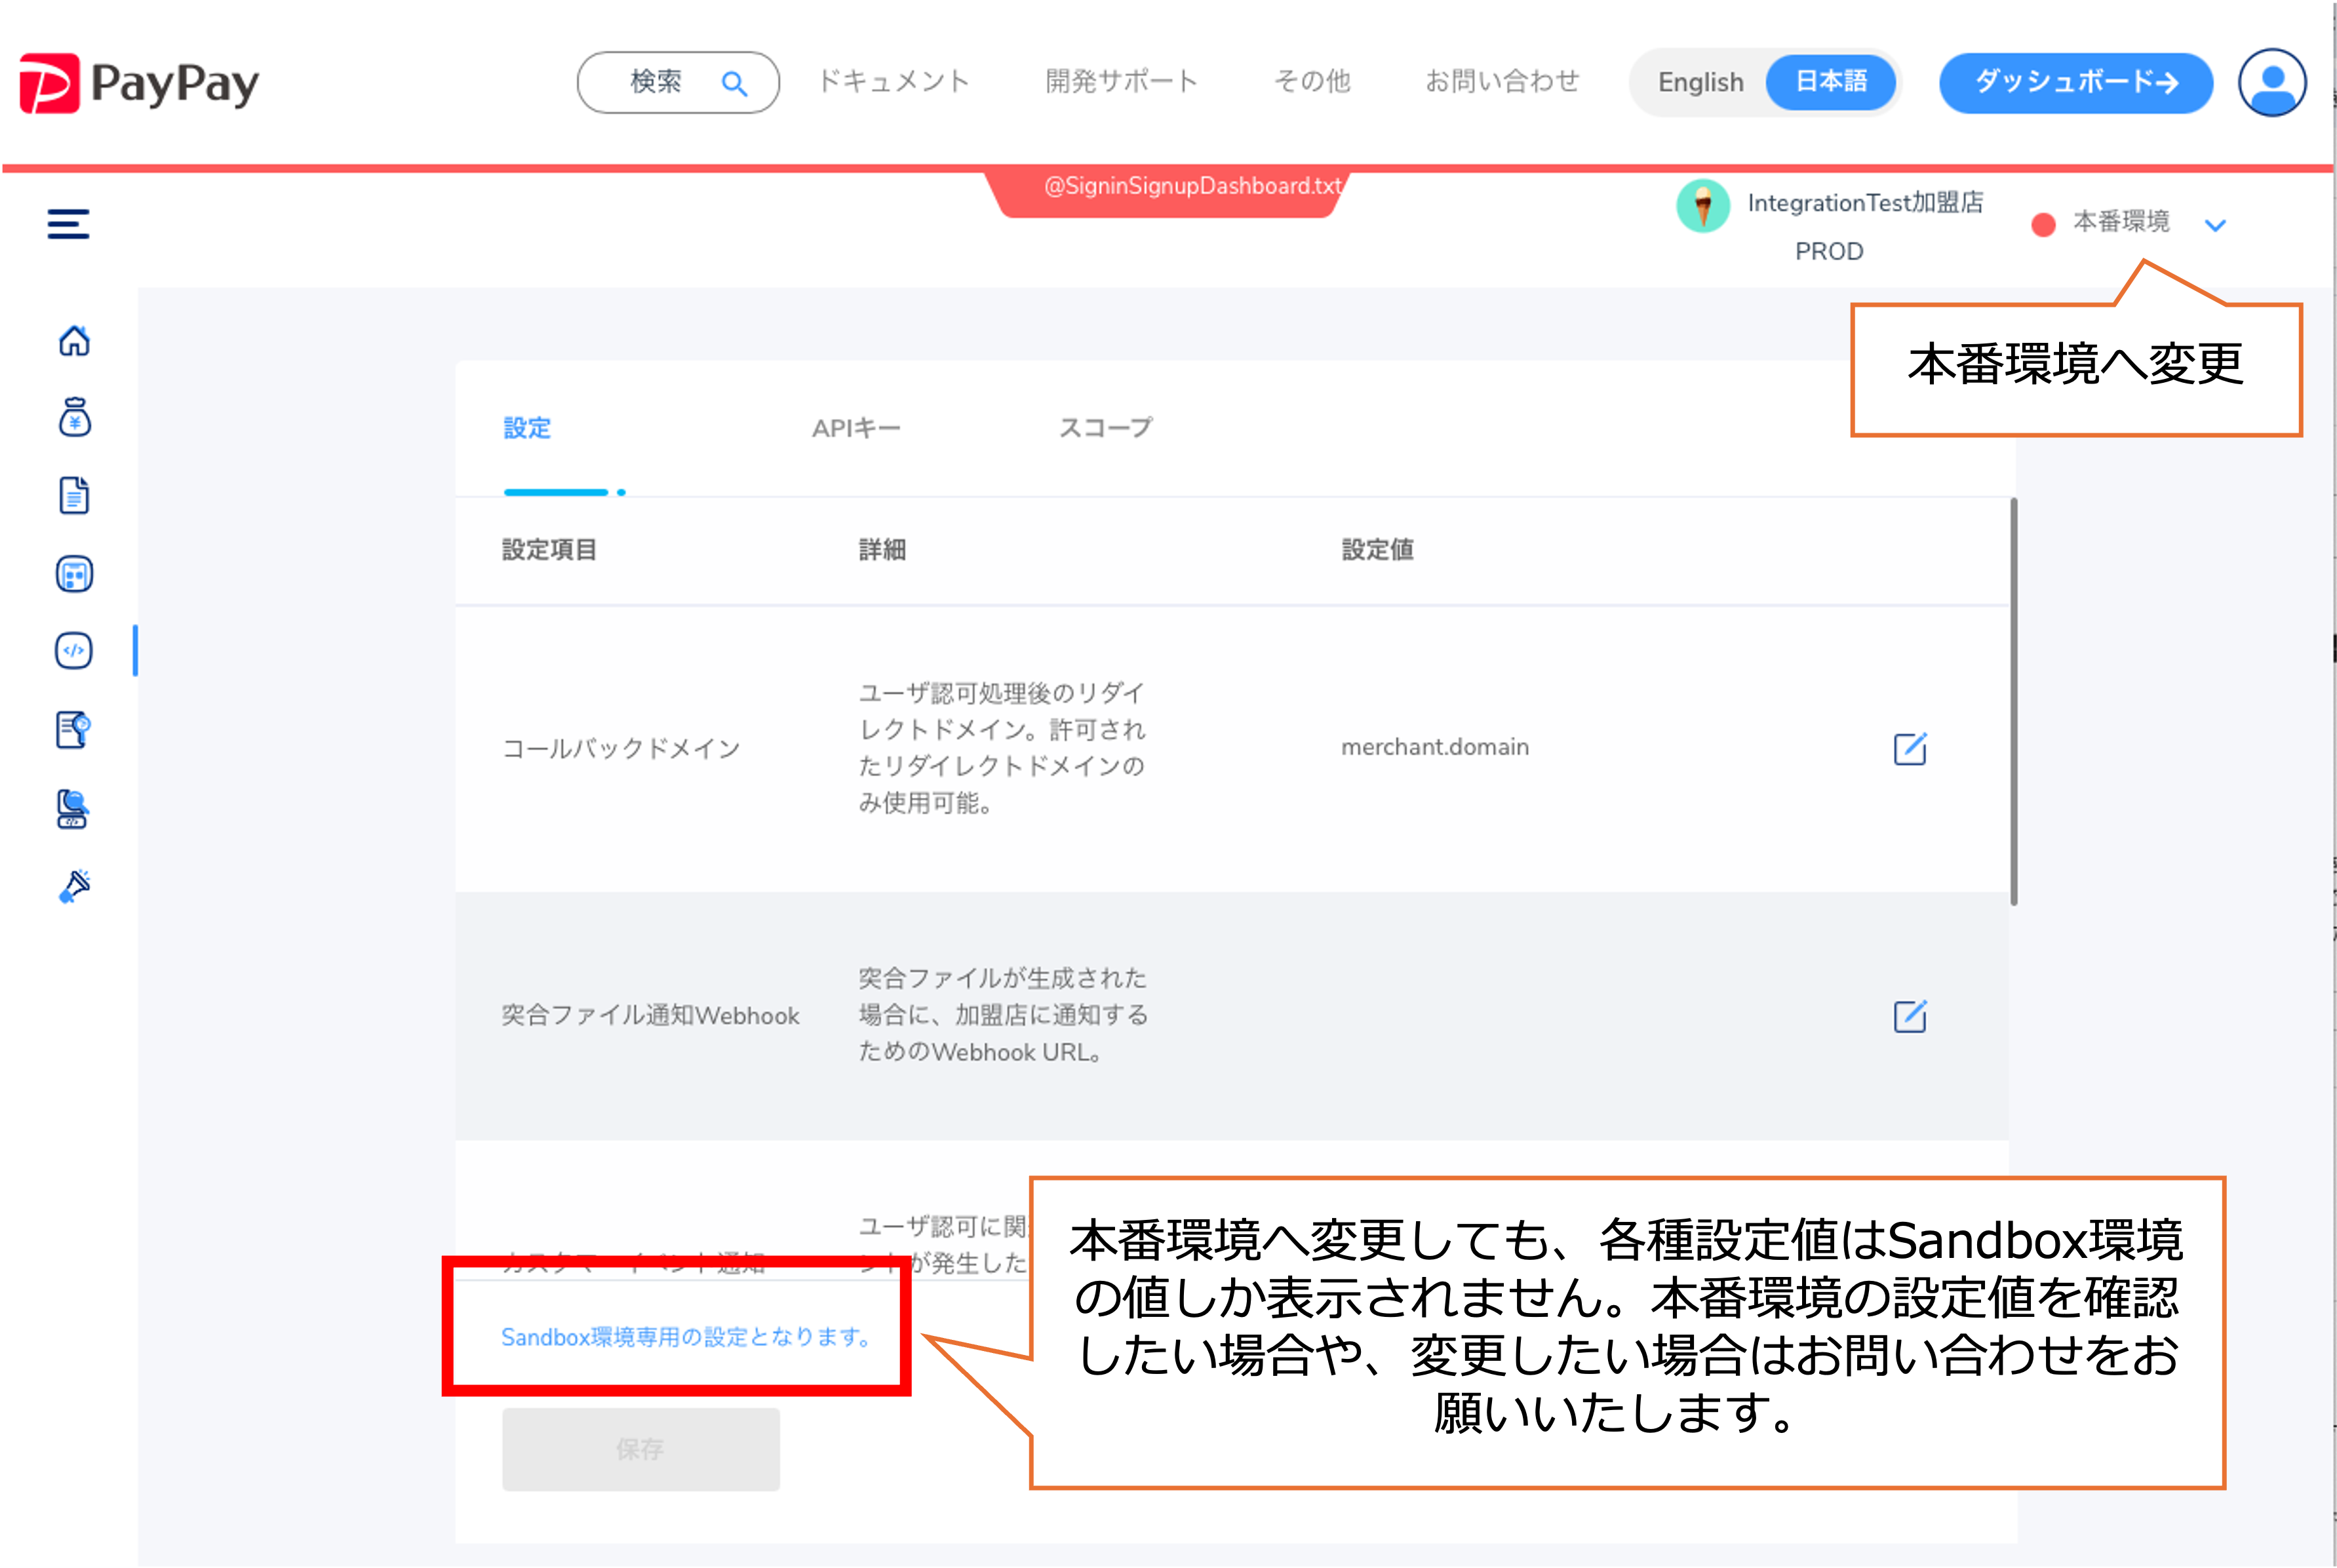
Task: Click the IntegrationTest加盟店 merchant name
Action: pos(1865,203)
